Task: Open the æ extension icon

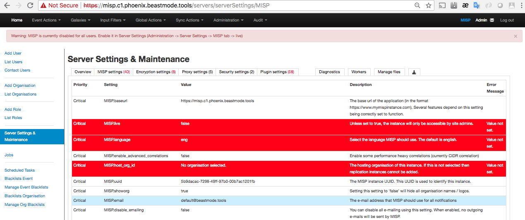Action: (465, 6)
